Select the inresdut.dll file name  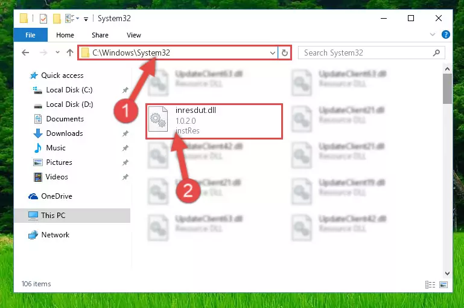point(195,110)
